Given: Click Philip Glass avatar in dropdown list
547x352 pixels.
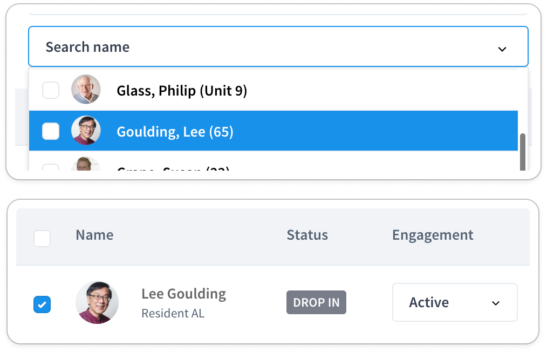Looking at the screenshot, I should click(86, 90).
